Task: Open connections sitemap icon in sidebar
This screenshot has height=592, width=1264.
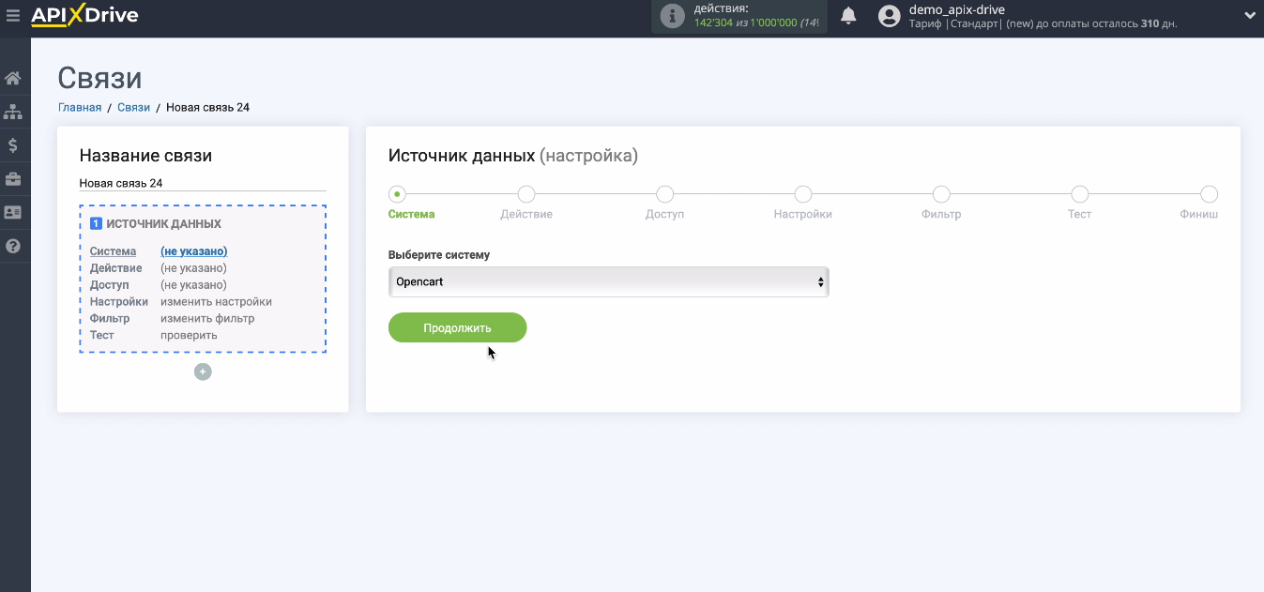Action: click(x=13, y=112)
